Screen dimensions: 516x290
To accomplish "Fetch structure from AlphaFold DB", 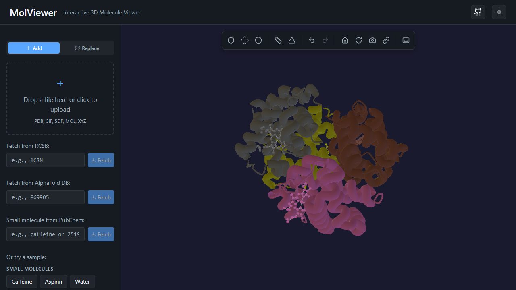I will coord(101,197).
